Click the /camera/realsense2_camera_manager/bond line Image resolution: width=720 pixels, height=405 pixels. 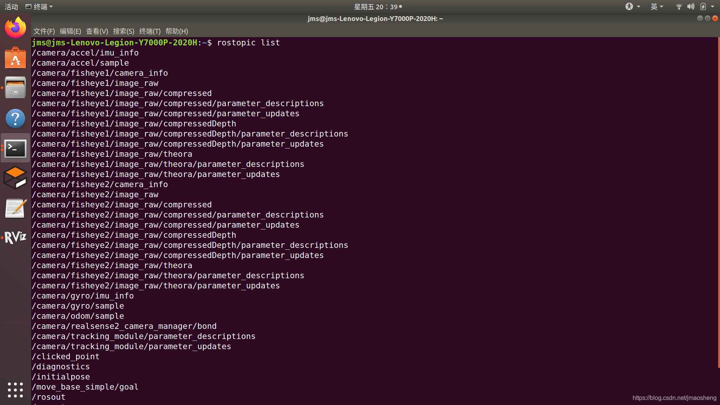click(124, 326)
